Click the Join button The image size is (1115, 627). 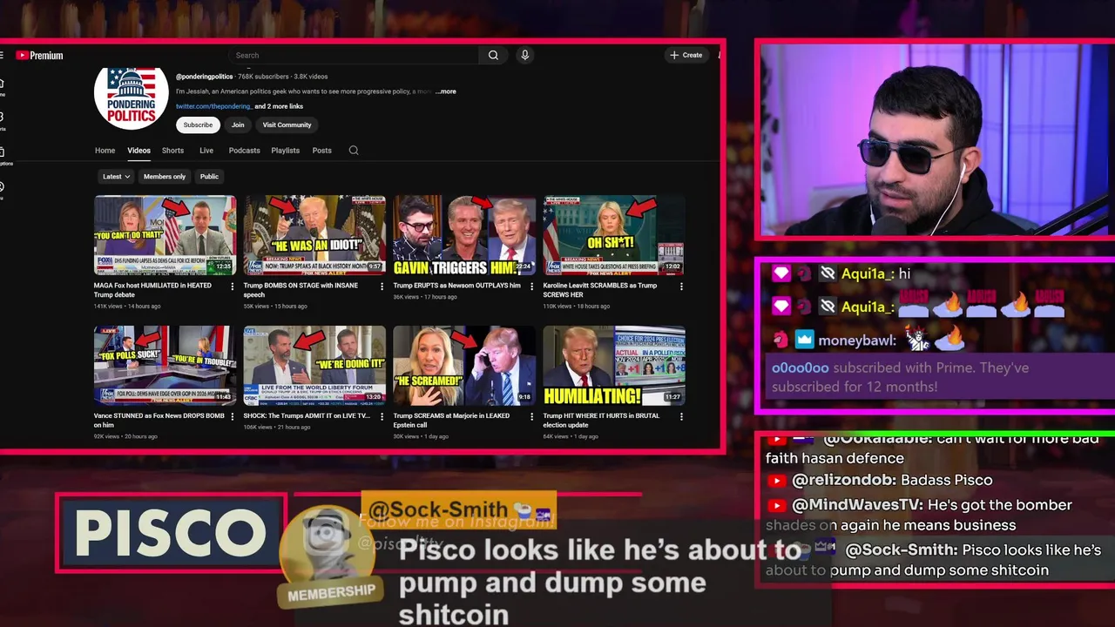click(x=238, y=125)
